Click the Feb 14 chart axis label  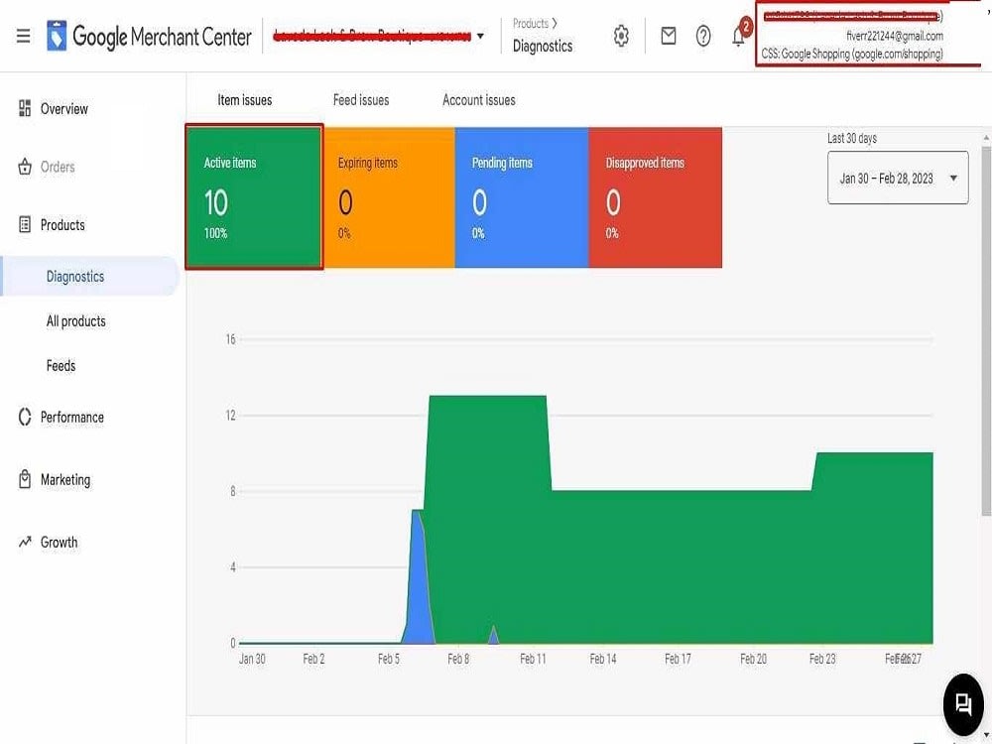pyautogui.click(x=603, y=659)
